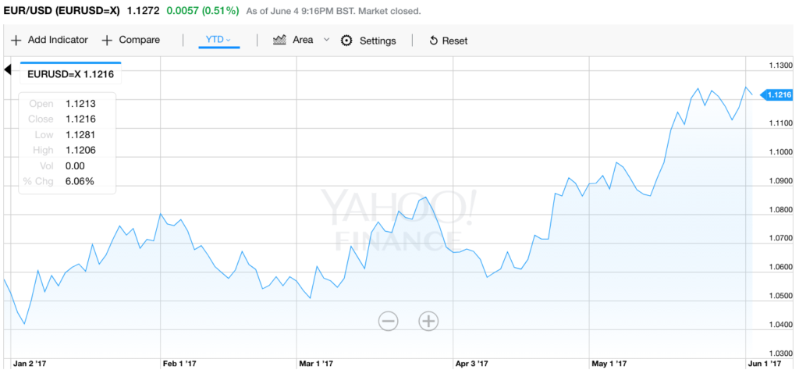The width and height of the screenshot is (799, 377).
Task: Click the 1.0600 price axis label
Action: click(x=779, y=268)
